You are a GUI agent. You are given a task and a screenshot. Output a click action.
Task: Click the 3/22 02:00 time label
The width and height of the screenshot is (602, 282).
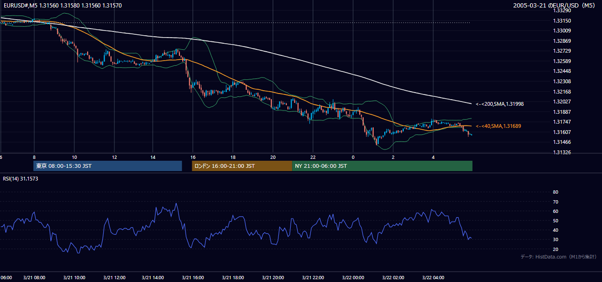click(x=393, y=278)
